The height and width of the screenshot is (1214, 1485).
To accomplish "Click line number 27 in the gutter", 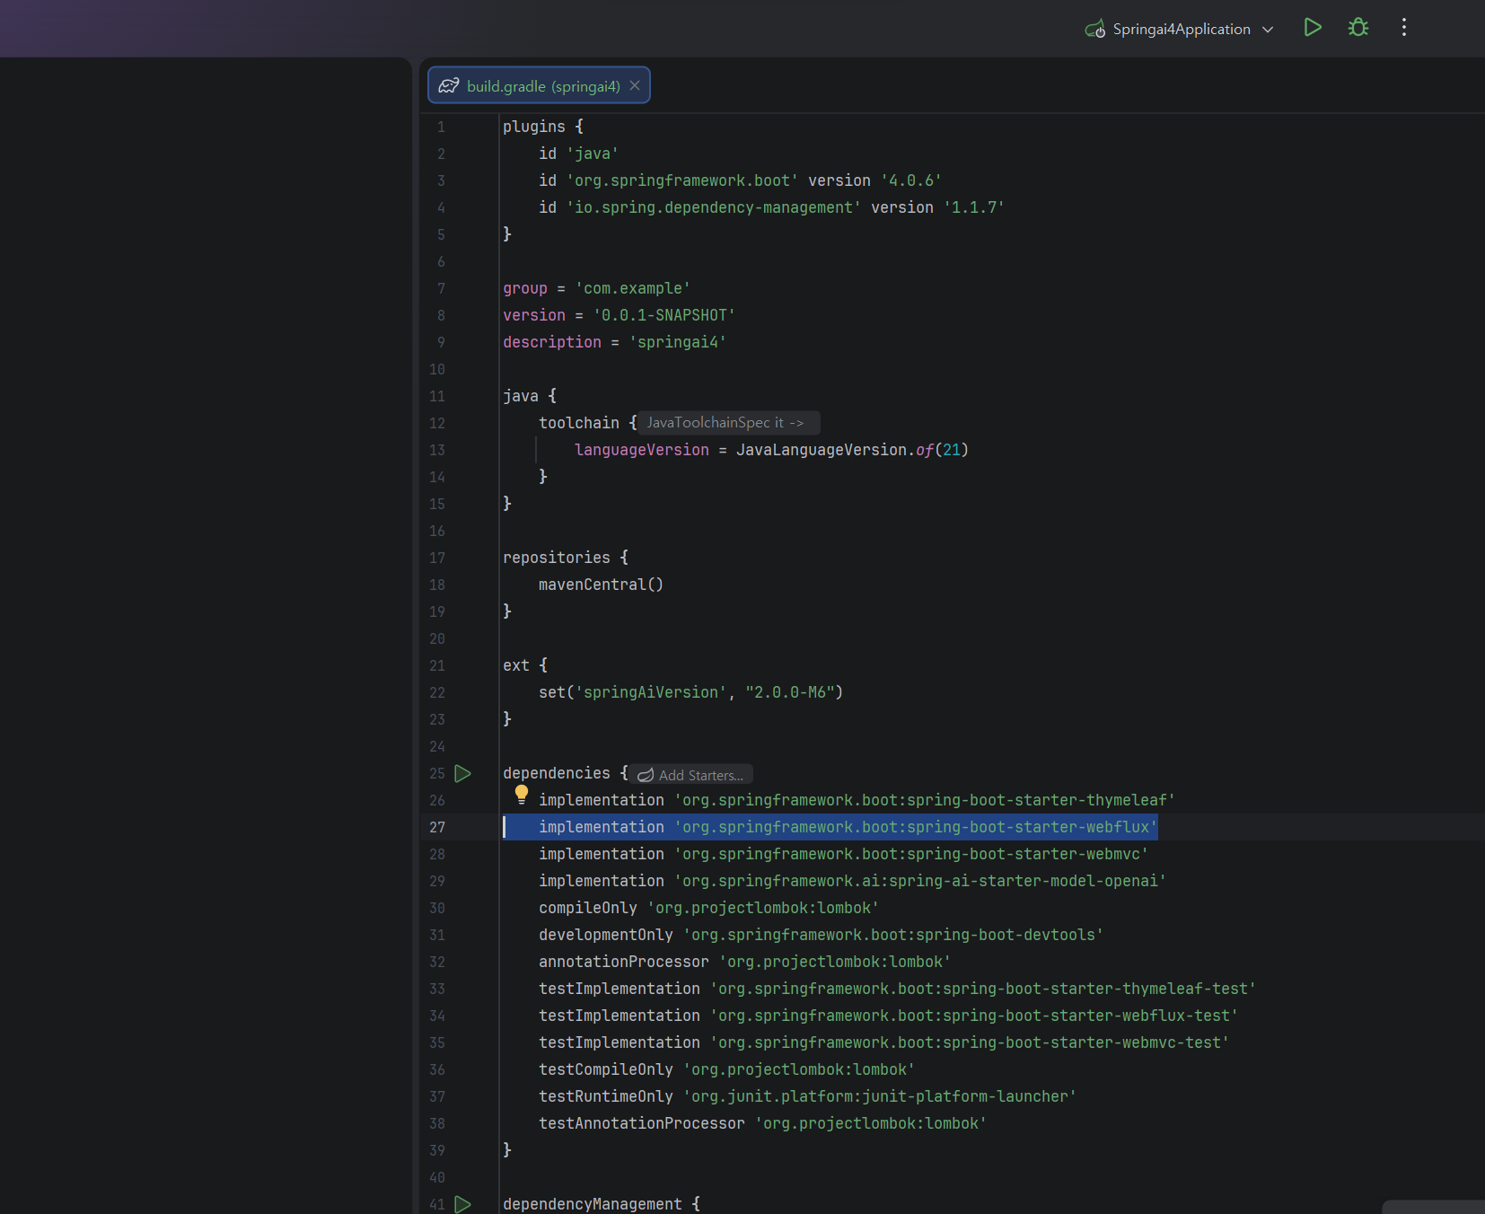I will pos(437,827).
